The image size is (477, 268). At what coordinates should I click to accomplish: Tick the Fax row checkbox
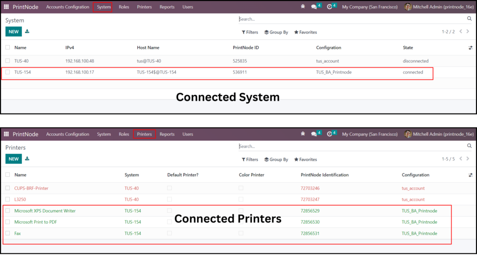[x=7, y=233]
